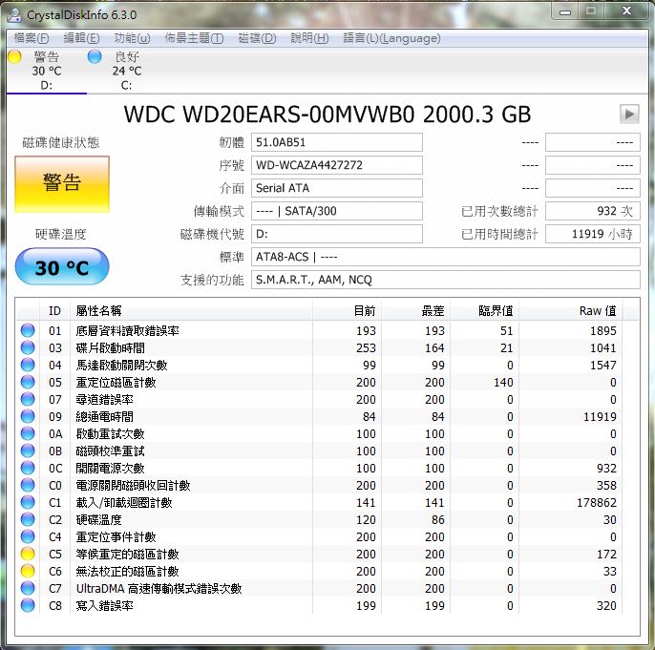The height and width of the screenshot is (650, 655).
Task: Open the 編輯(E) menu
Action: [81, 38]
